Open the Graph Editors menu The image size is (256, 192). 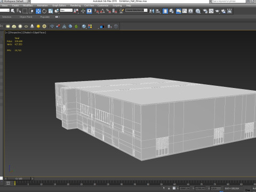[x=59, y=5]
